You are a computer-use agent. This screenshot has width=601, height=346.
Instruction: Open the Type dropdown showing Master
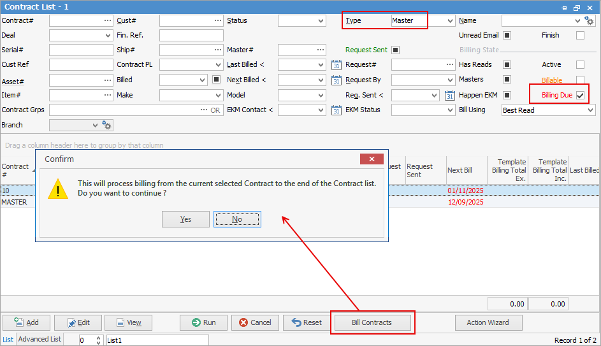[x=451, y=20]
